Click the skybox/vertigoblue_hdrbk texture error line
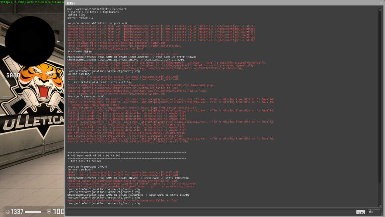This screenshot has width=385, height=217. pyautogui.click(x=161, y=29)
